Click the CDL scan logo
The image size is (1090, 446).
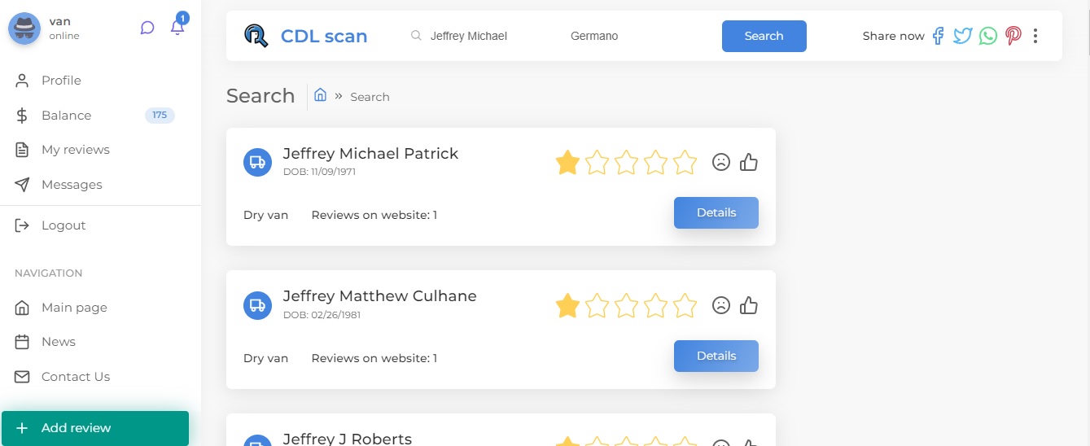(x=306, y=36)
